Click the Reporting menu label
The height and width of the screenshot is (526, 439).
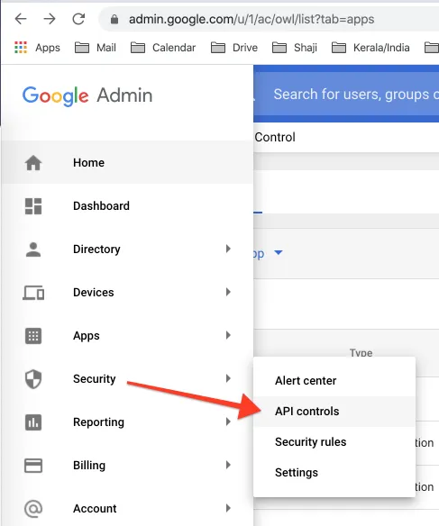[98, 422]
